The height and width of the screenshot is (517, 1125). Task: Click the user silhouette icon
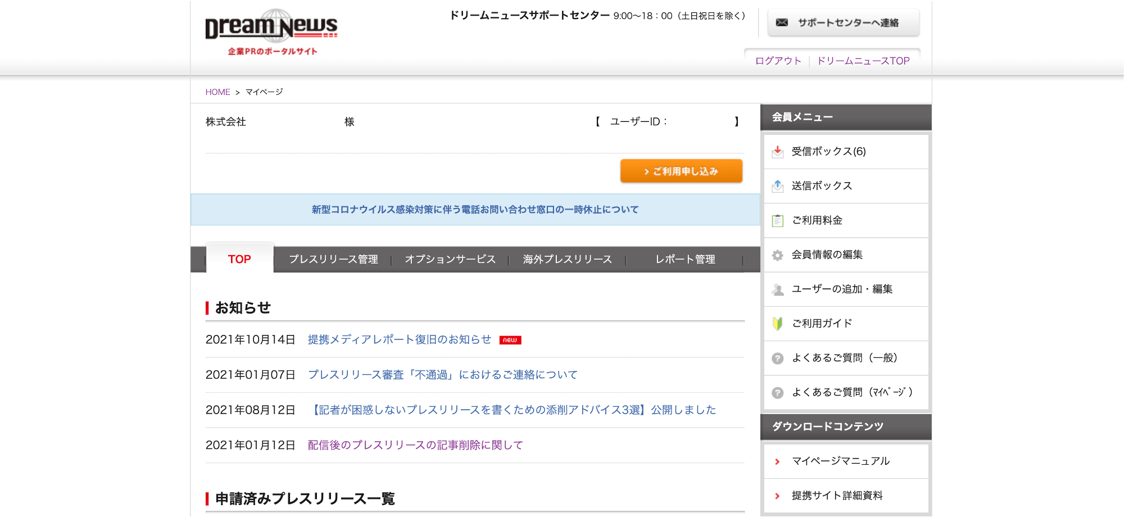(778, 289)
